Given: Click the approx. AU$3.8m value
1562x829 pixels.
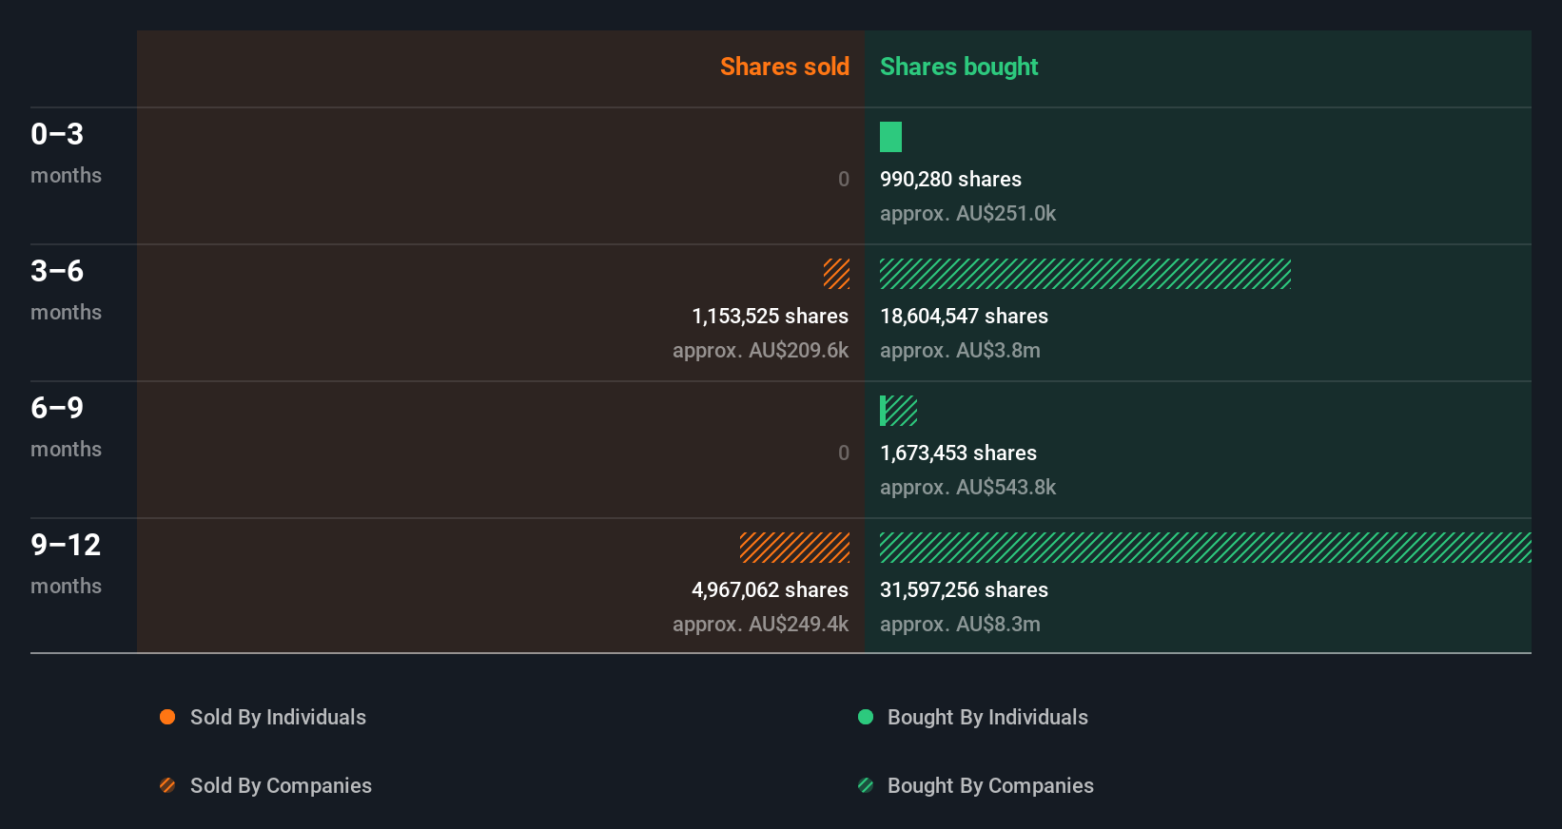Looking at the screenshot, I should pos(960,350).
